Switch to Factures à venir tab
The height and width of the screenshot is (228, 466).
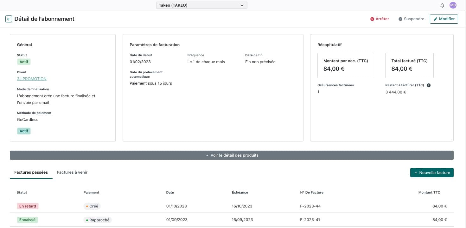(72, 172)
